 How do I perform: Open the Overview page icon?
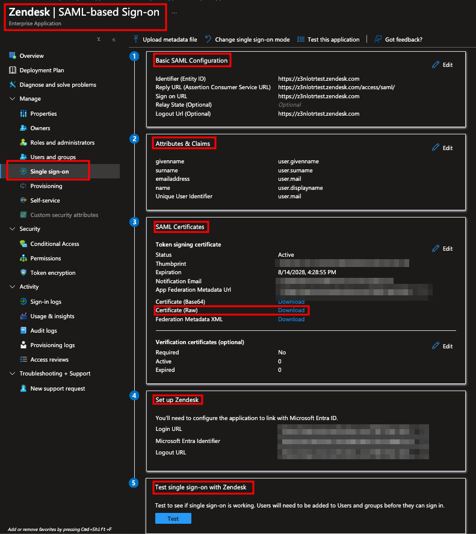click(x=13, y=55)
